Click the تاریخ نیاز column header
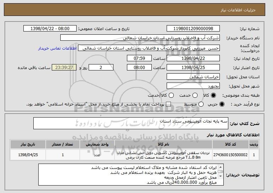 click(x=28, y=144)
